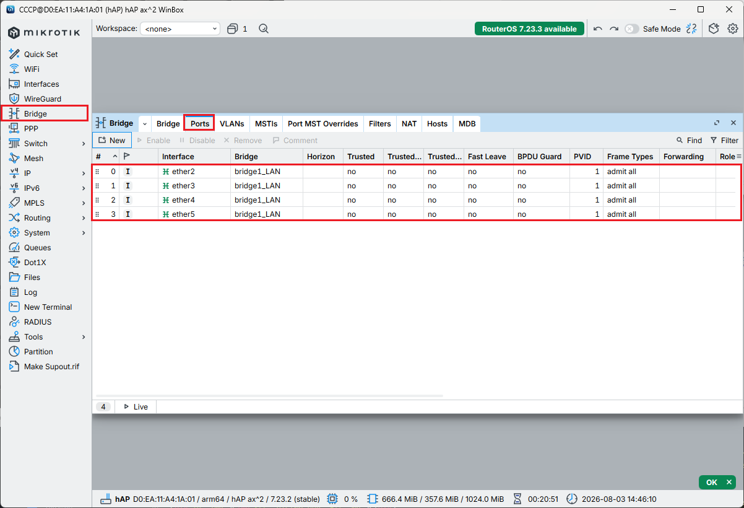
Task: Click the cube icon next to the settings gear
Action: click(714, 29)
